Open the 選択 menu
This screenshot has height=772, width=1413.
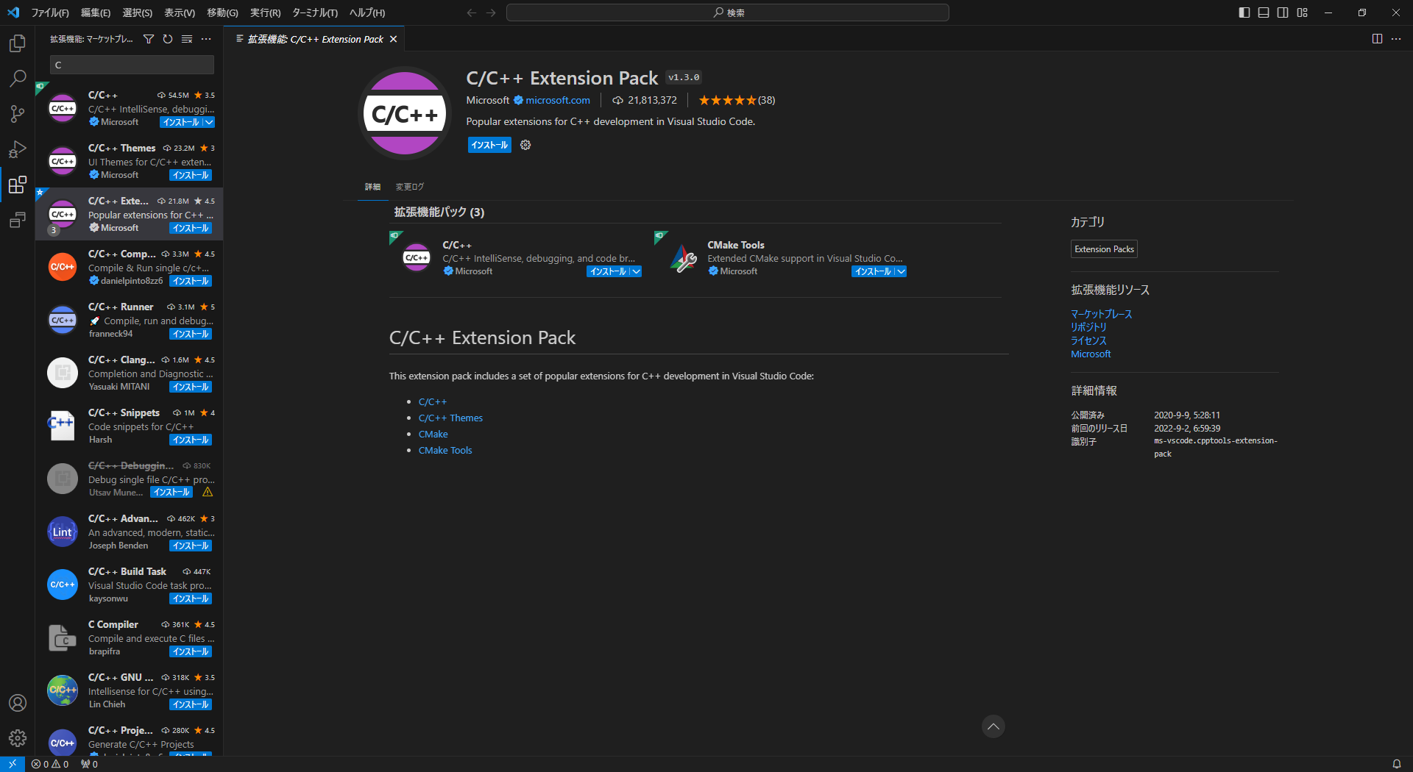tap(138, 12)
